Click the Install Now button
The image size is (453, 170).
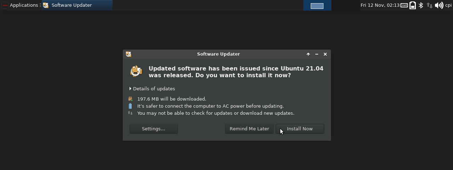[x=300, y=129]
